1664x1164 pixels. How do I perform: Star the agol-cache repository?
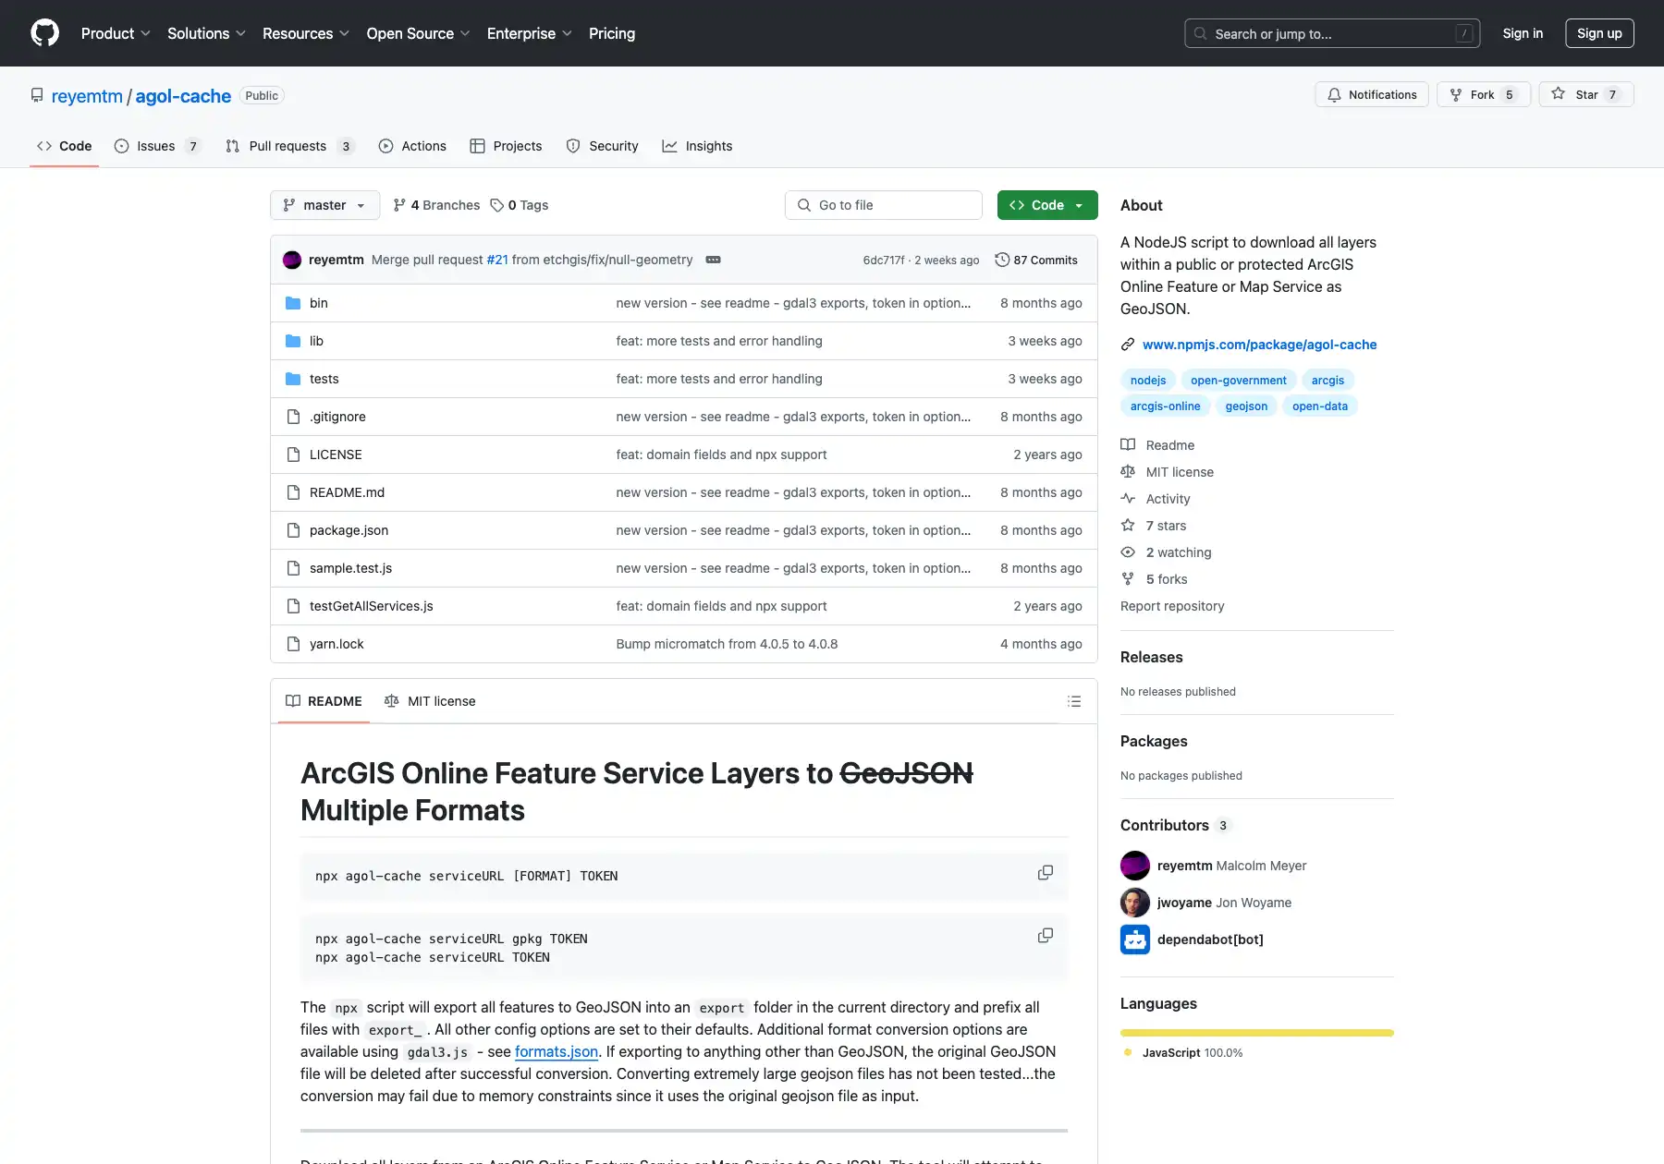pos(1585,94)
